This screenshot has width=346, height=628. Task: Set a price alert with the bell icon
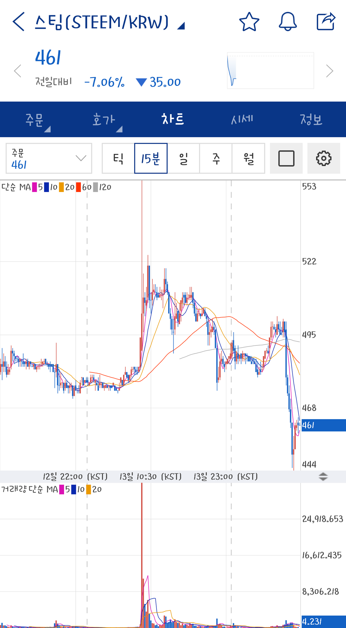click(288, 22)
